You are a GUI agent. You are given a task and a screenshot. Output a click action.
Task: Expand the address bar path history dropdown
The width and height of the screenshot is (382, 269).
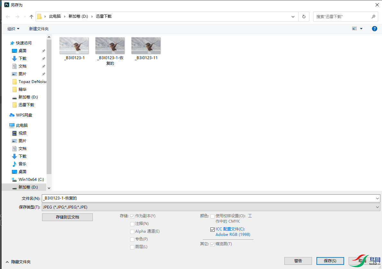(x=293, y=17)
